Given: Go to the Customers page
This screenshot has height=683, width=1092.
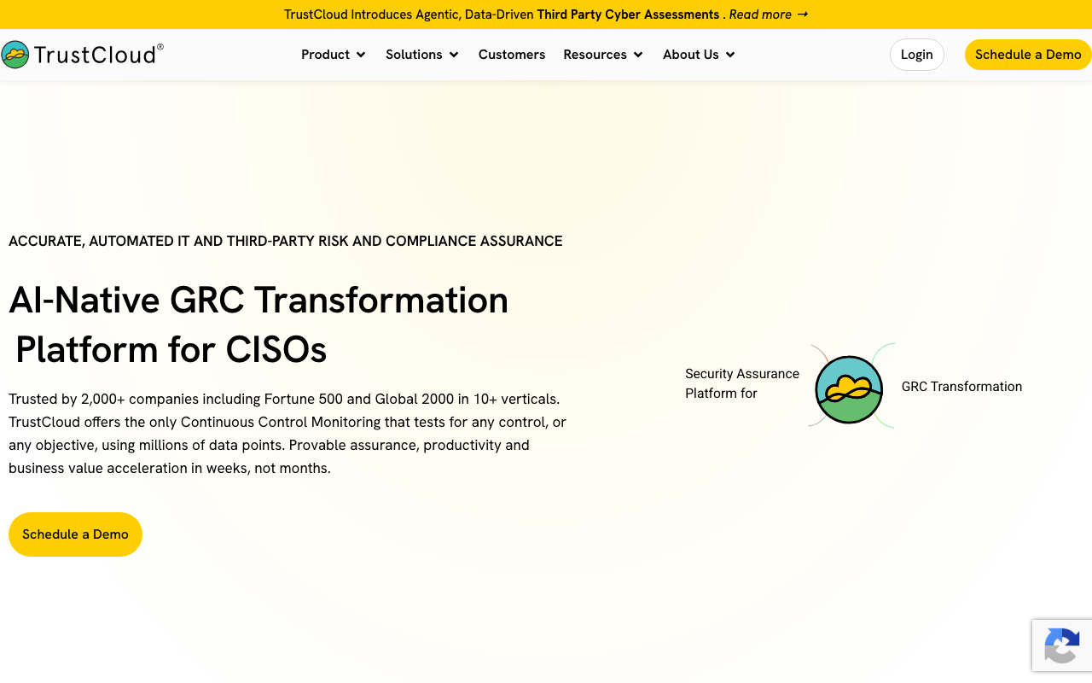Looking at the screenshot, I should point(512,55).
